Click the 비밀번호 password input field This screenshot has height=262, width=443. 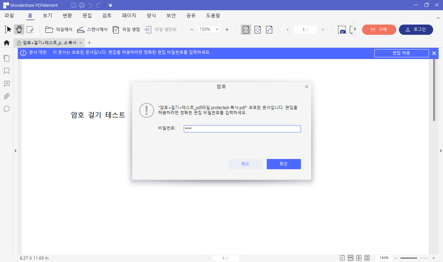242,129
